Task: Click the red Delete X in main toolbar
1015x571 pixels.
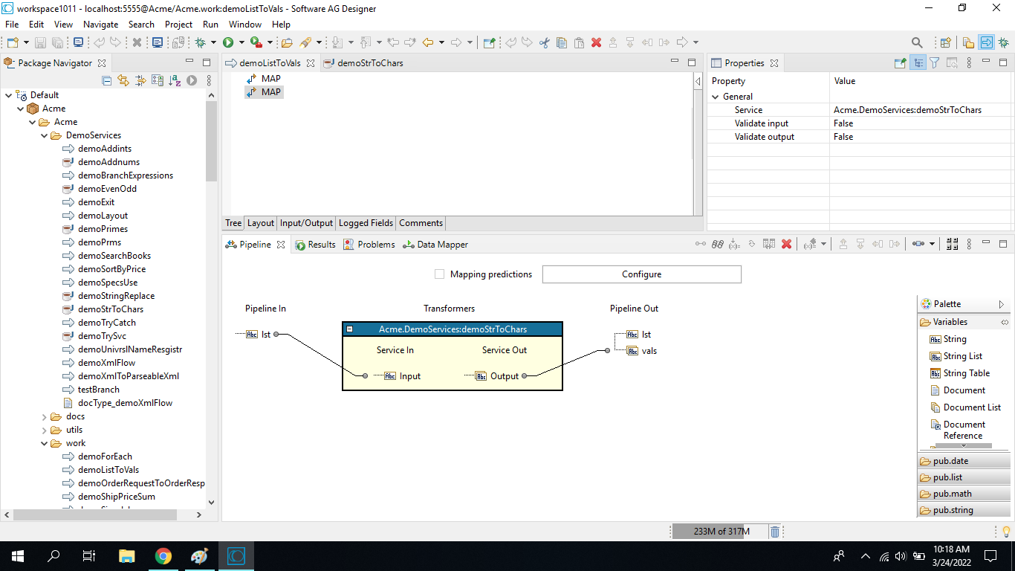Action: point(596,42)
